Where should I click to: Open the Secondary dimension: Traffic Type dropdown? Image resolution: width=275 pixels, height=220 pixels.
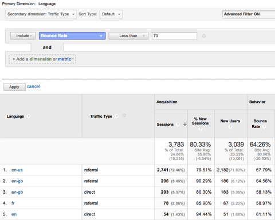[x=41, y=14]
